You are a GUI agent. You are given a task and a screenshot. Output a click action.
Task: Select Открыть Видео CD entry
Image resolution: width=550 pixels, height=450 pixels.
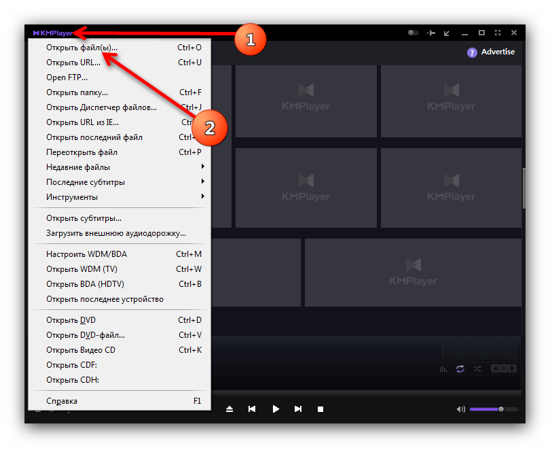(x=120, y=350)
